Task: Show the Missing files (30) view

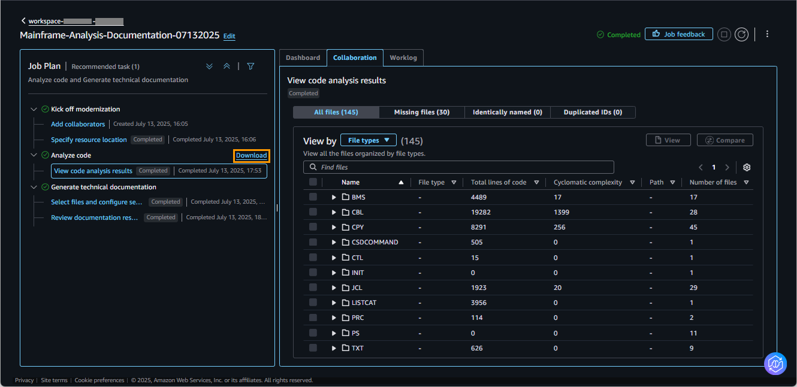Action: coord(421,113)
